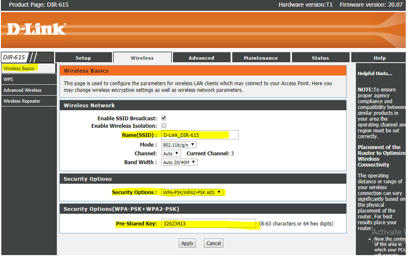Click the Name(SSID) input field
408x256 pixels.
coord(200,135)
